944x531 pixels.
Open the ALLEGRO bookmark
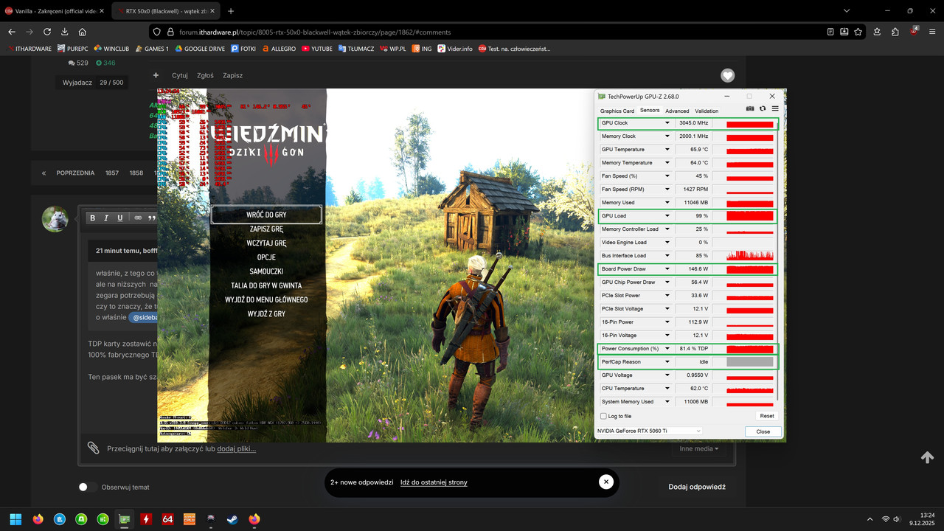(x=278, y=49)
